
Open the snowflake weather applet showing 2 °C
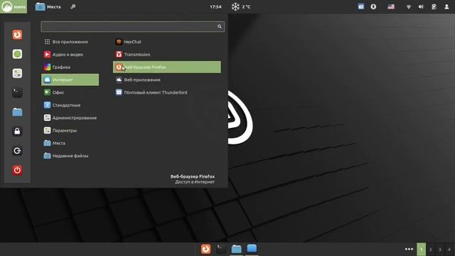240,6
